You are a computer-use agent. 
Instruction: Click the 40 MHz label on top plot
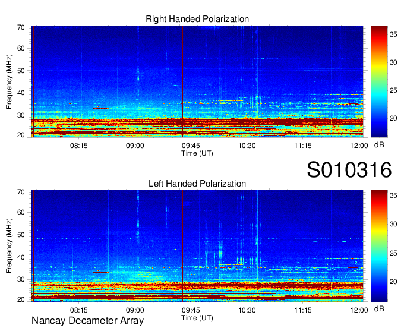[21, 93]
